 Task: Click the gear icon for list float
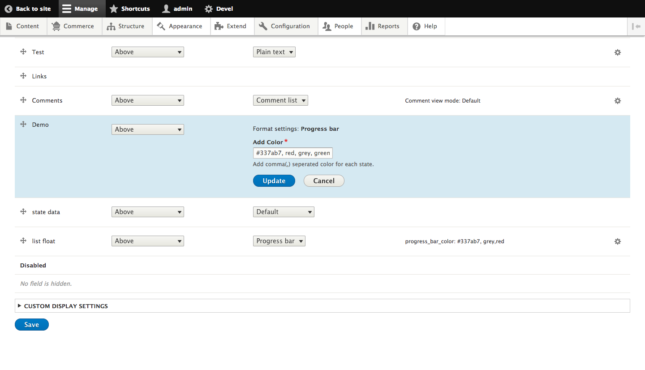pos(618,241)
